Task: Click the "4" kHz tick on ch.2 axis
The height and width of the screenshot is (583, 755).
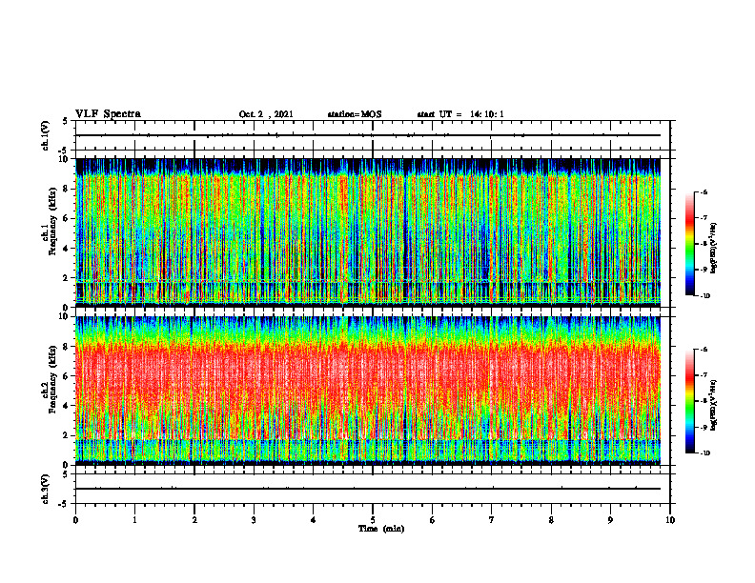Action: [67, 406]
